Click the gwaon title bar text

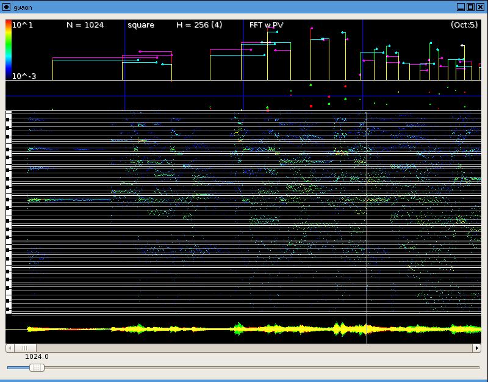pos(22,7)
